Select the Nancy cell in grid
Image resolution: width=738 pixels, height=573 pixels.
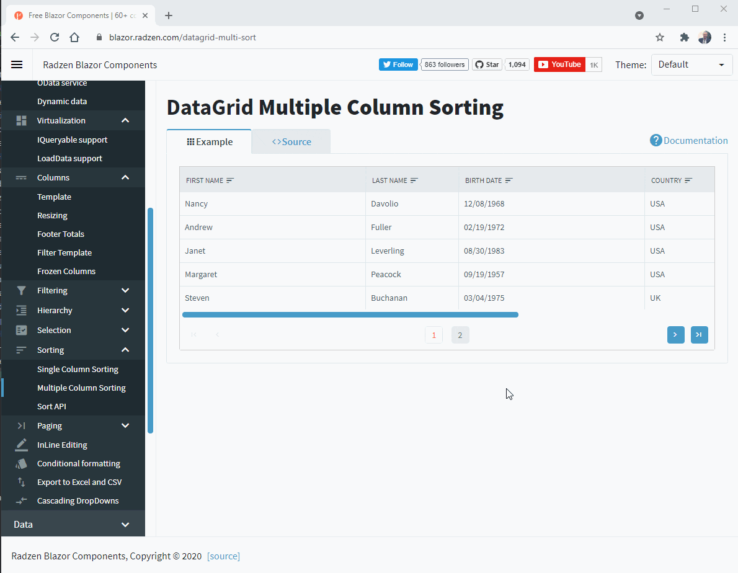click(x=272, y=203)
